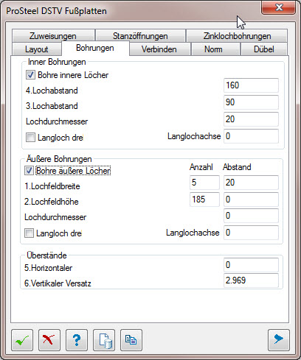Go to the Stanzöffnungen tab
Image resolution: width=301 pixels, height=360 pixels.
pos(140,36)
